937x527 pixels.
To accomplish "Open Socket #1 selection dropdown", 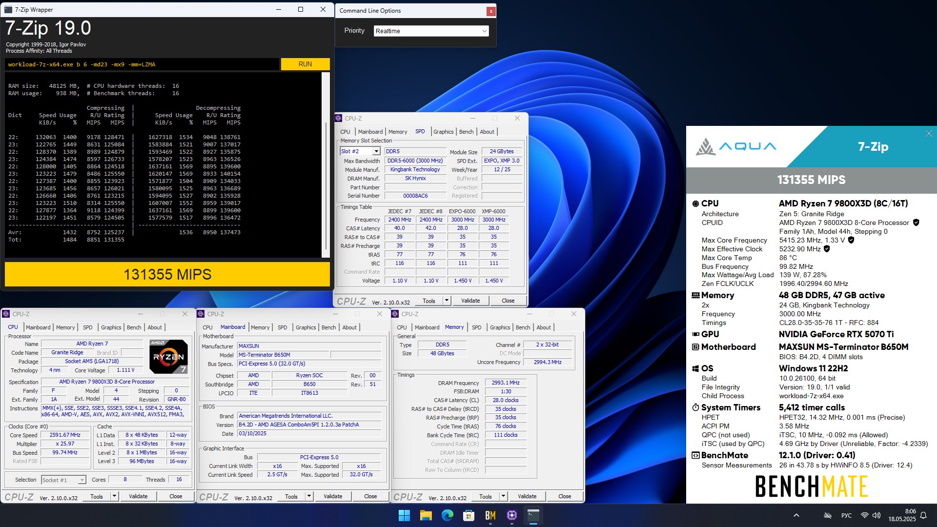I will point(63,480).
